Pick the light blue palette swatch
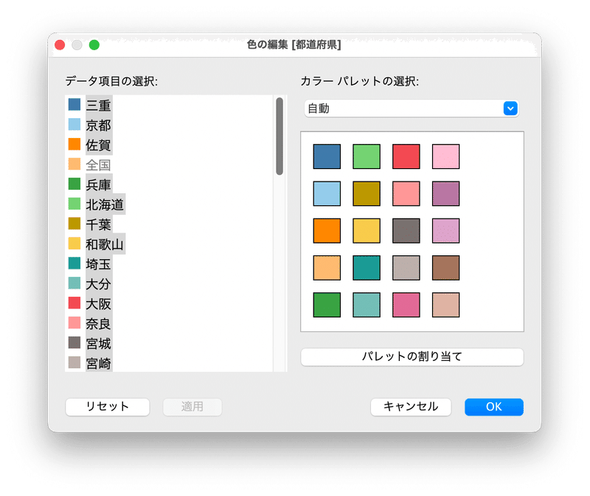590x496 pixels. click(x=327, y=193)
